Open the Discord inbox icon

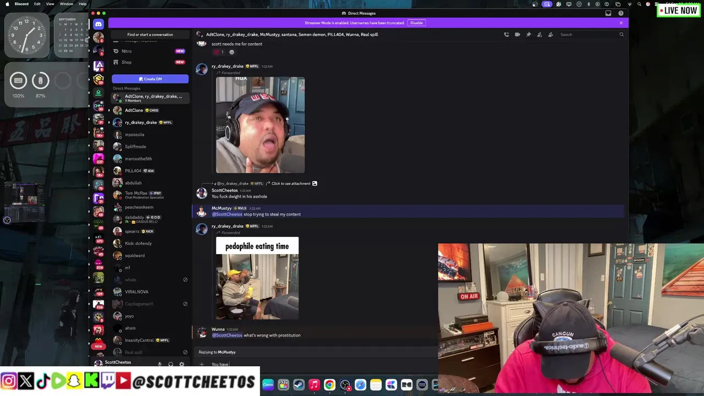[x=608, y=13]
